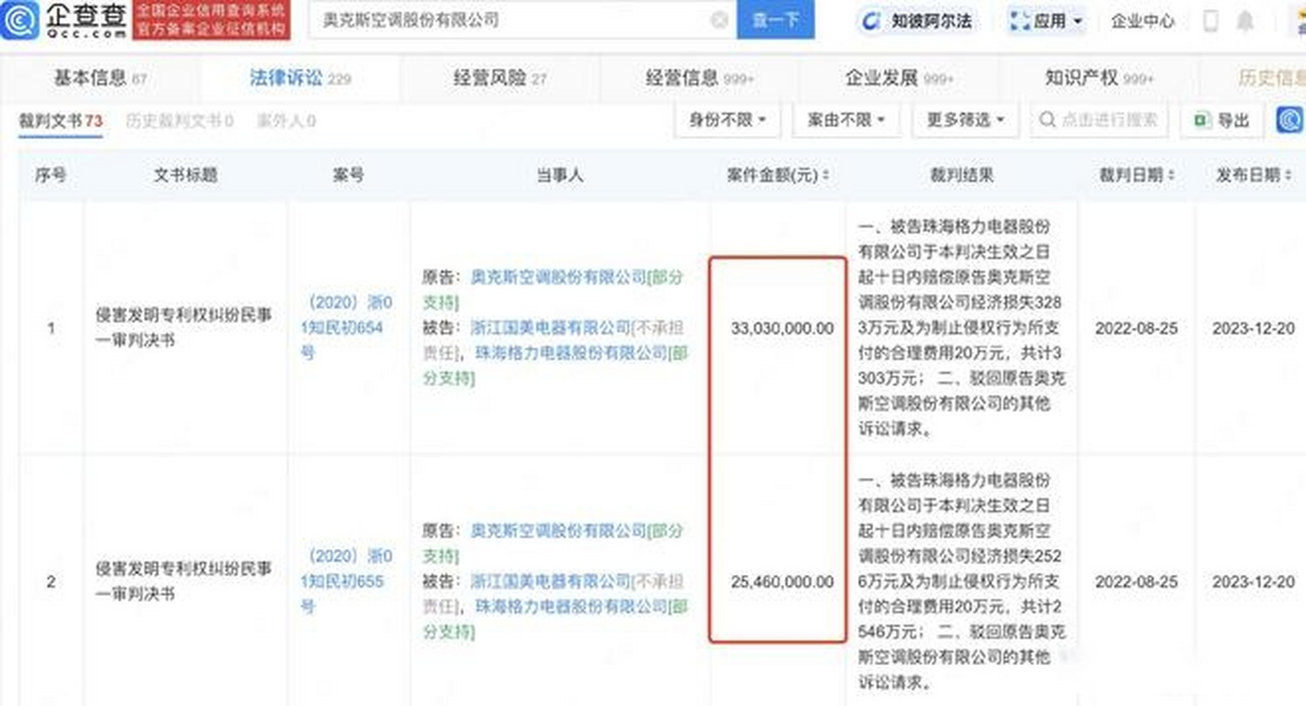Select document title in row 1

184,328
